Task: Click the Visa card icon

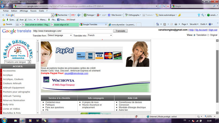Action: pos(99,56)
